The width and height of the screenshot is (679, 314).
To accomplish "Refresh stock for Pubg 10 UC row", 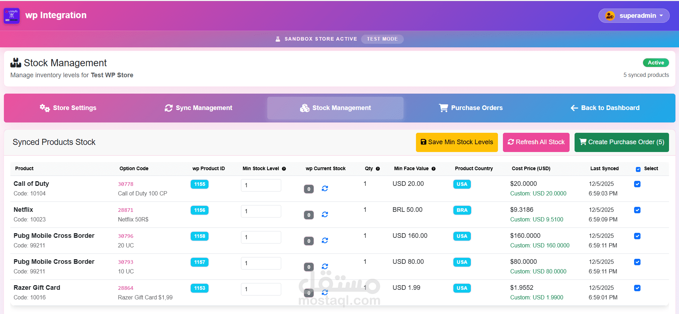I will (x=325, y=266).
